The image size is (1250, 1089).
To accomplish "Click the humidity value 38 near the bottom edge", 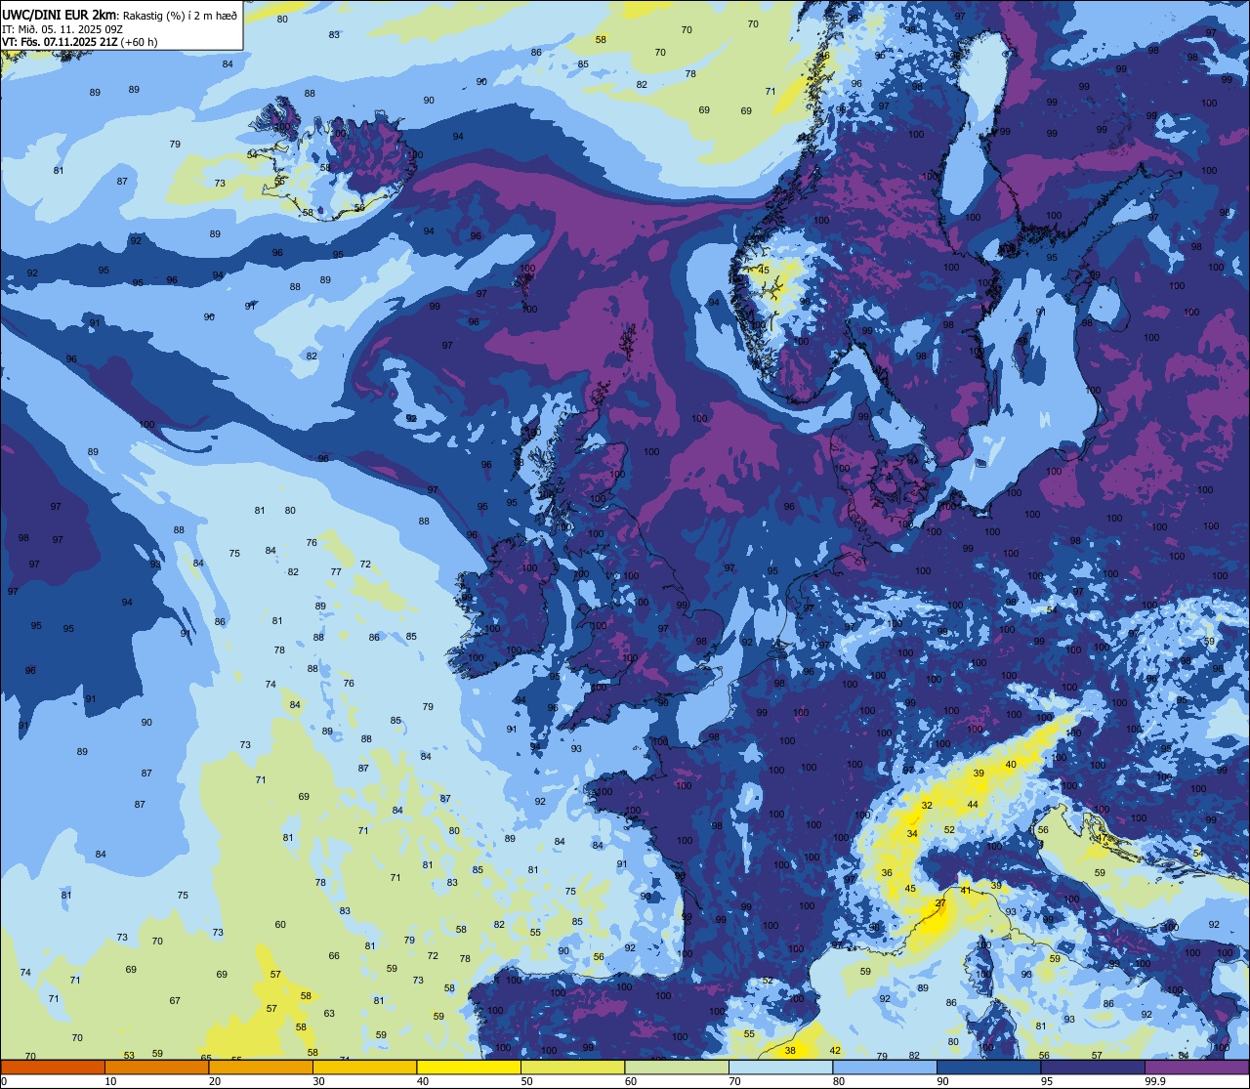I will pos(790,1051).
